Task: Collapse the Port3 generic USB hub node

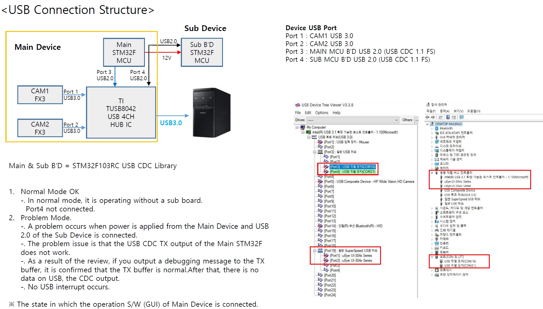Action: [315, 152]
